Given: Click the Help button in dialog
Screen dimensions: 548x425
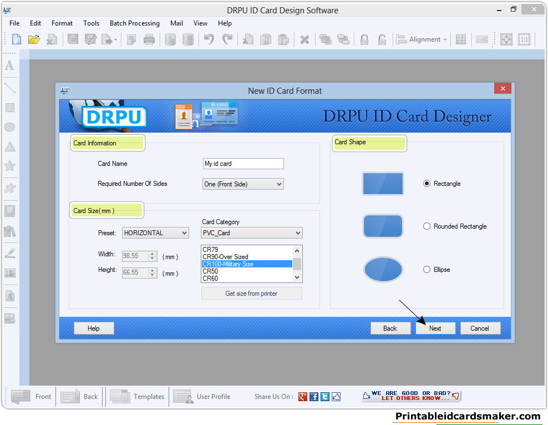Looking at the screenshot, I should pyautogui.click(x=94, y=328).
